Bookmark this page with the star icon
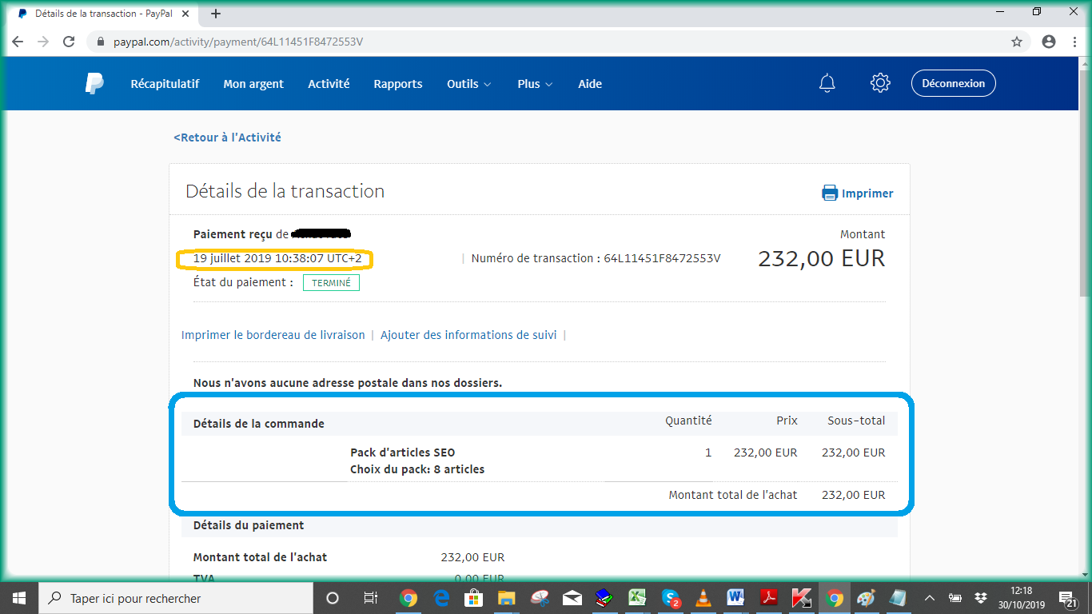The image size is (1092, 614). coord(1017,42)
